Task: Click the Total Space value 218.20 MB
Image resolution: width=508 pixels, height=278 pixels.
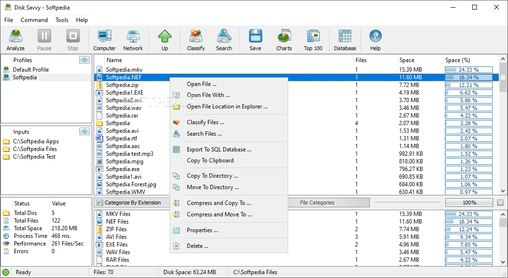Action: click(64, 228)
